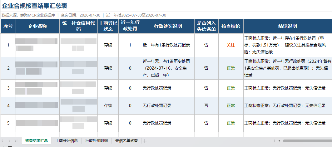Switch to the 工商登记信息 sheet tab
This screenshot has width=332, height=147.
tap(67, 141)
